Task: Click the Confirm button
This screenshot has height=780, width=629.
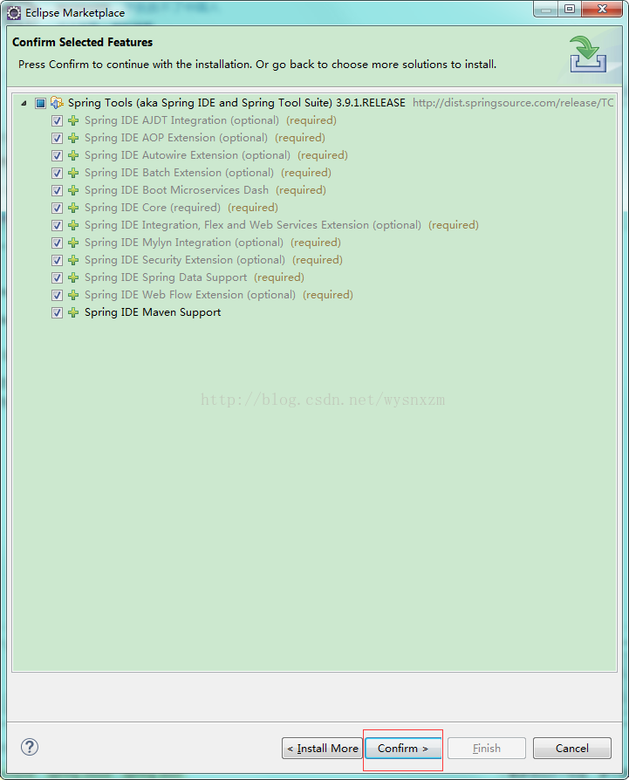Action: [403, 749]
